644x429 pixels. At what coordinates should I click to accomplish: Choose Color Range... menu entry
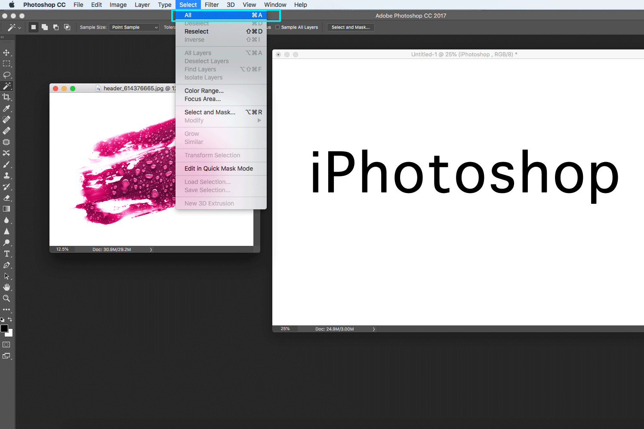(x=221, y=91)
